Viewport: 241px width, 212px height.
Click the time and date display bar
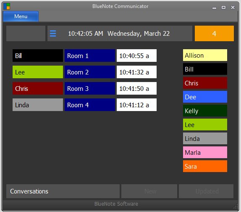point(120,33)
